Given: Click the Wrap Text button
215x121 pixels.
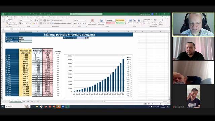Looking at the screenshot, I should point(57,20).
